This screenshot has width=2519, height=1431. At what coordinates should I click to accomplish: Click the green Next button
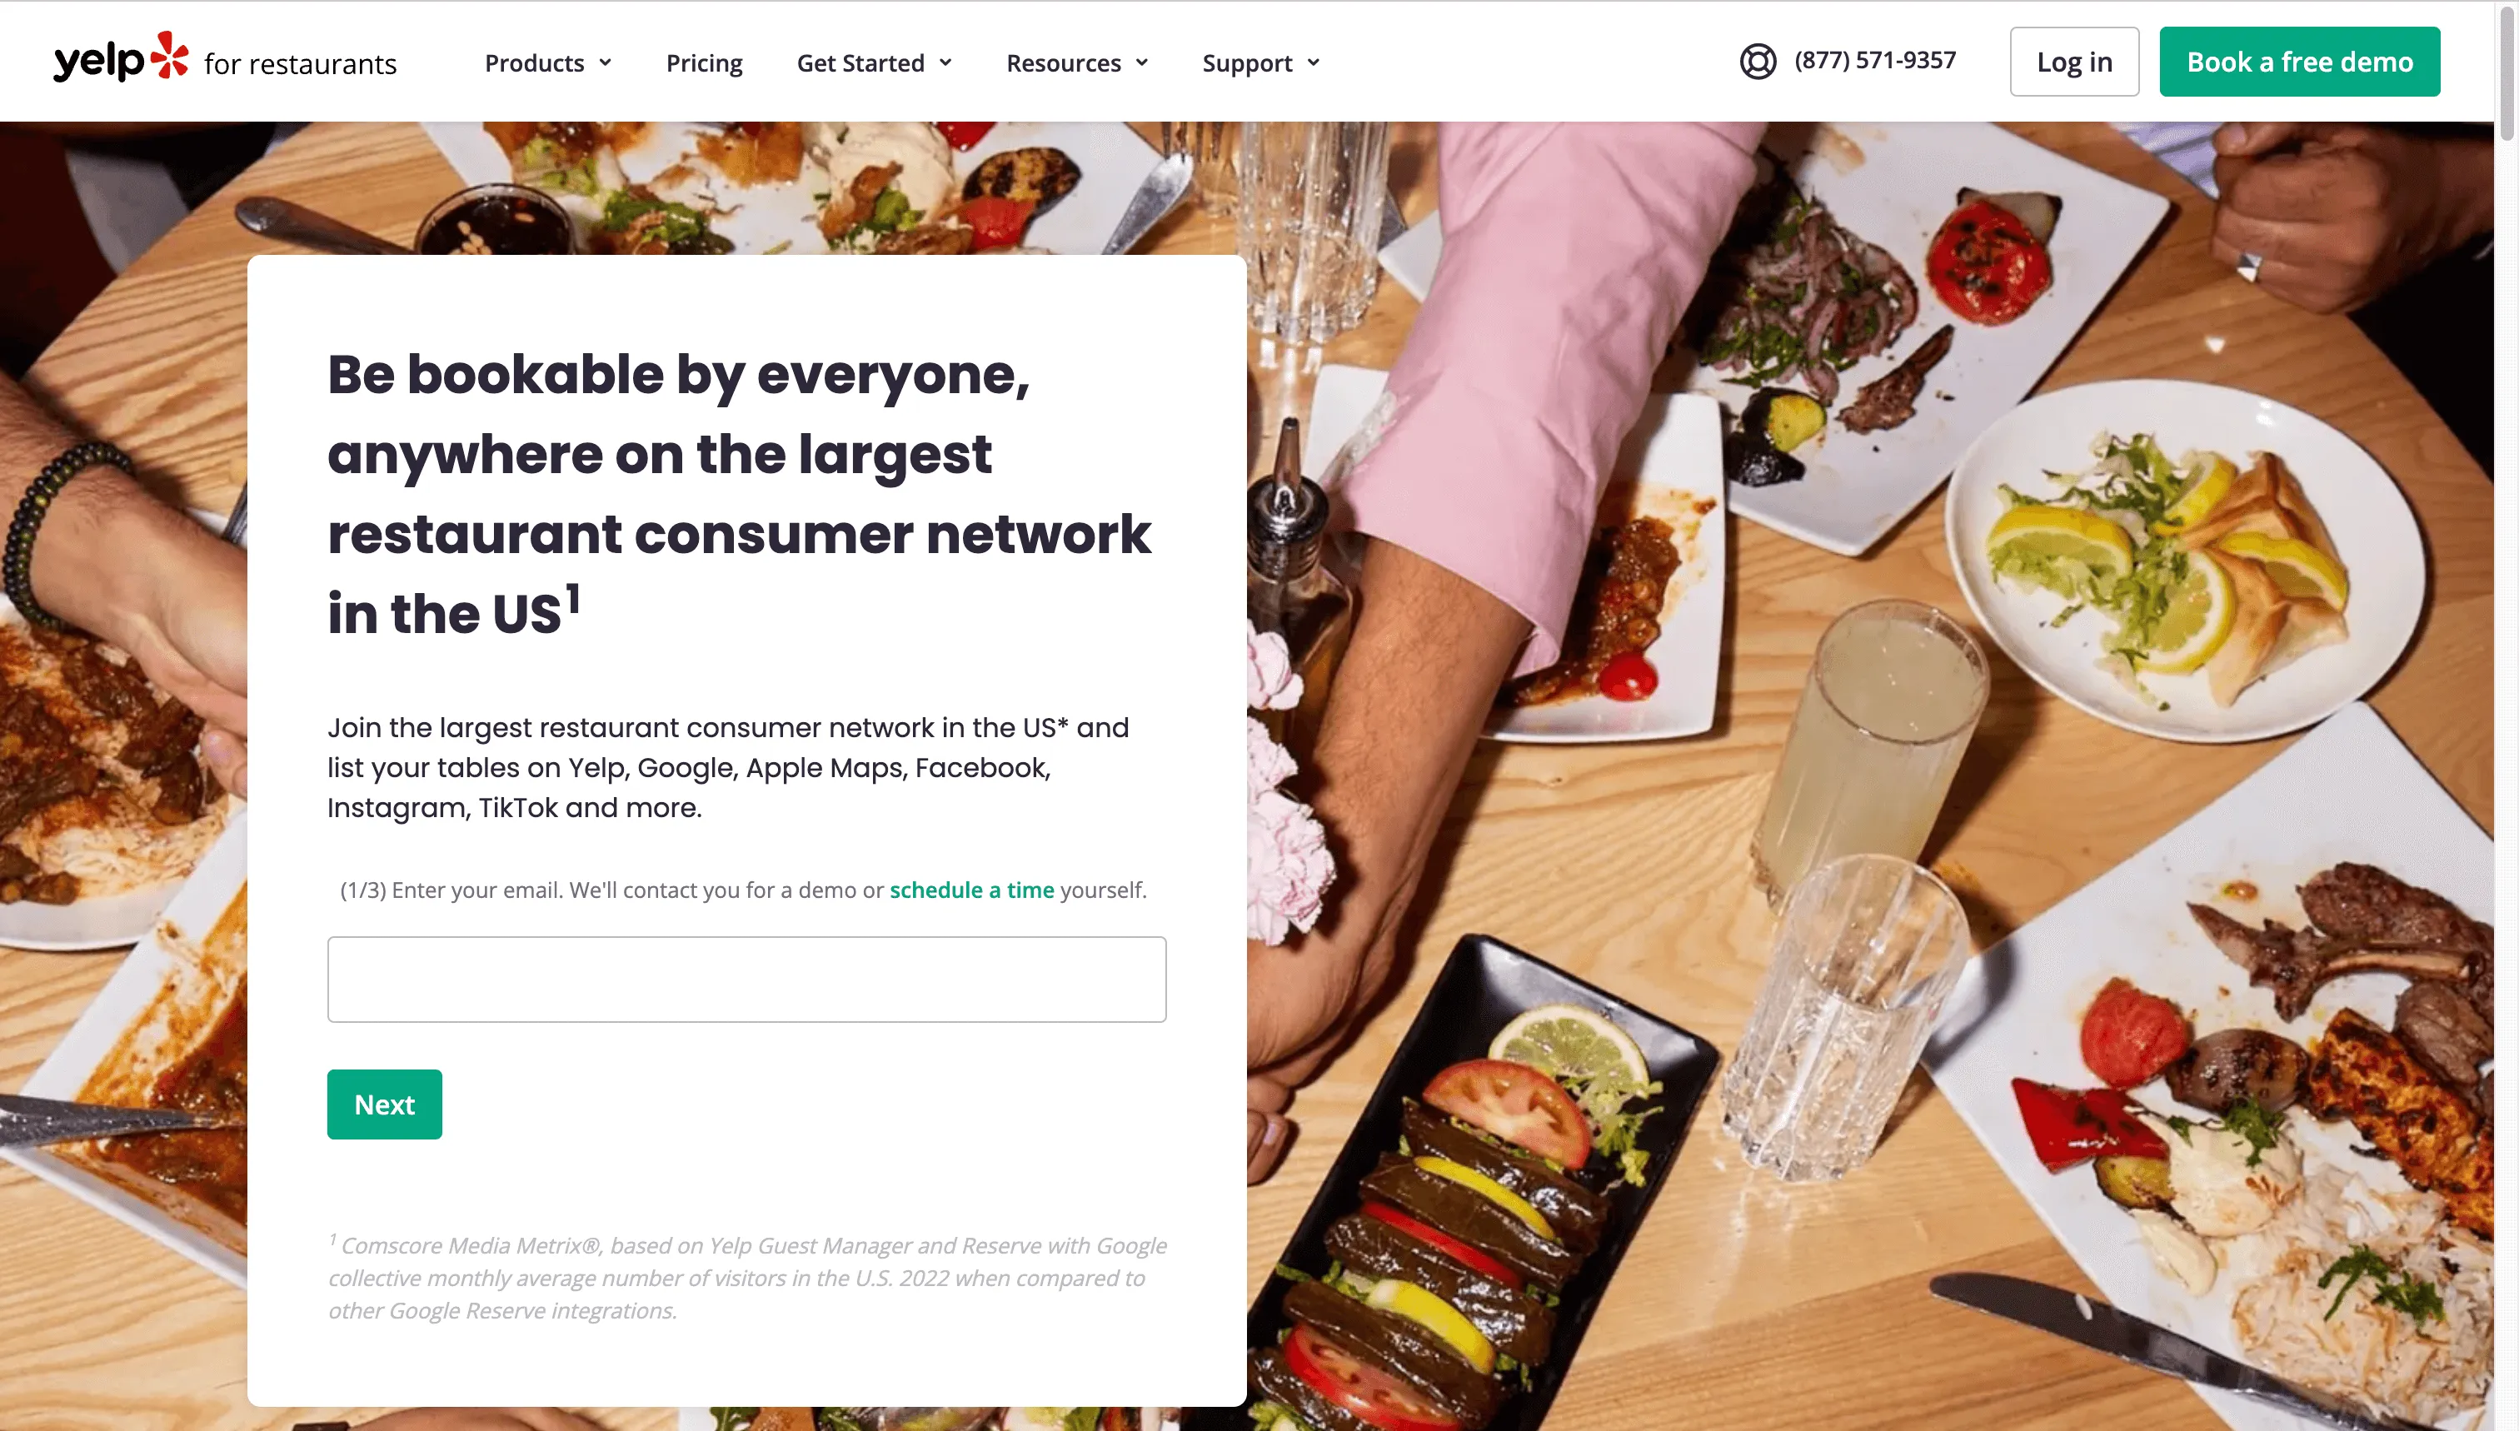(384, 1104)
